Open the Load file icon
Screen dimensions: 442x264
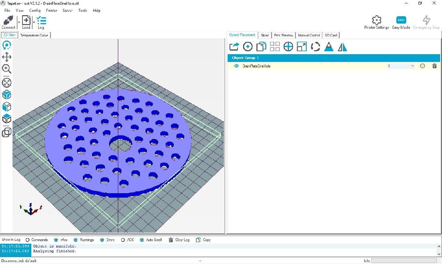(x=26, y=20)
